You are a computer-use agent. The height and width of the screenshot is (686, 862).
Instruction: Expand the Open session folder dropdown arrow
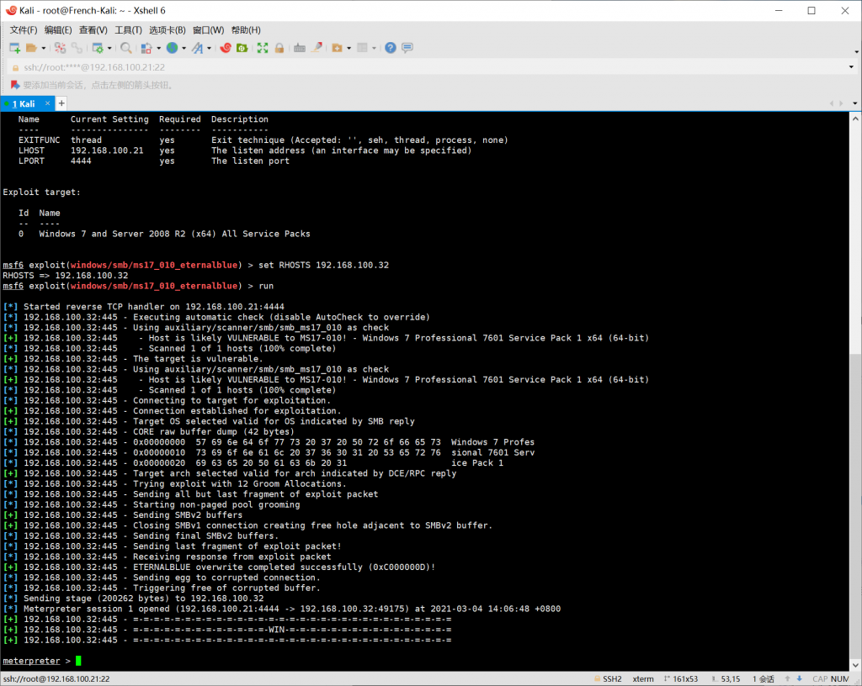(x=44, y=48)
